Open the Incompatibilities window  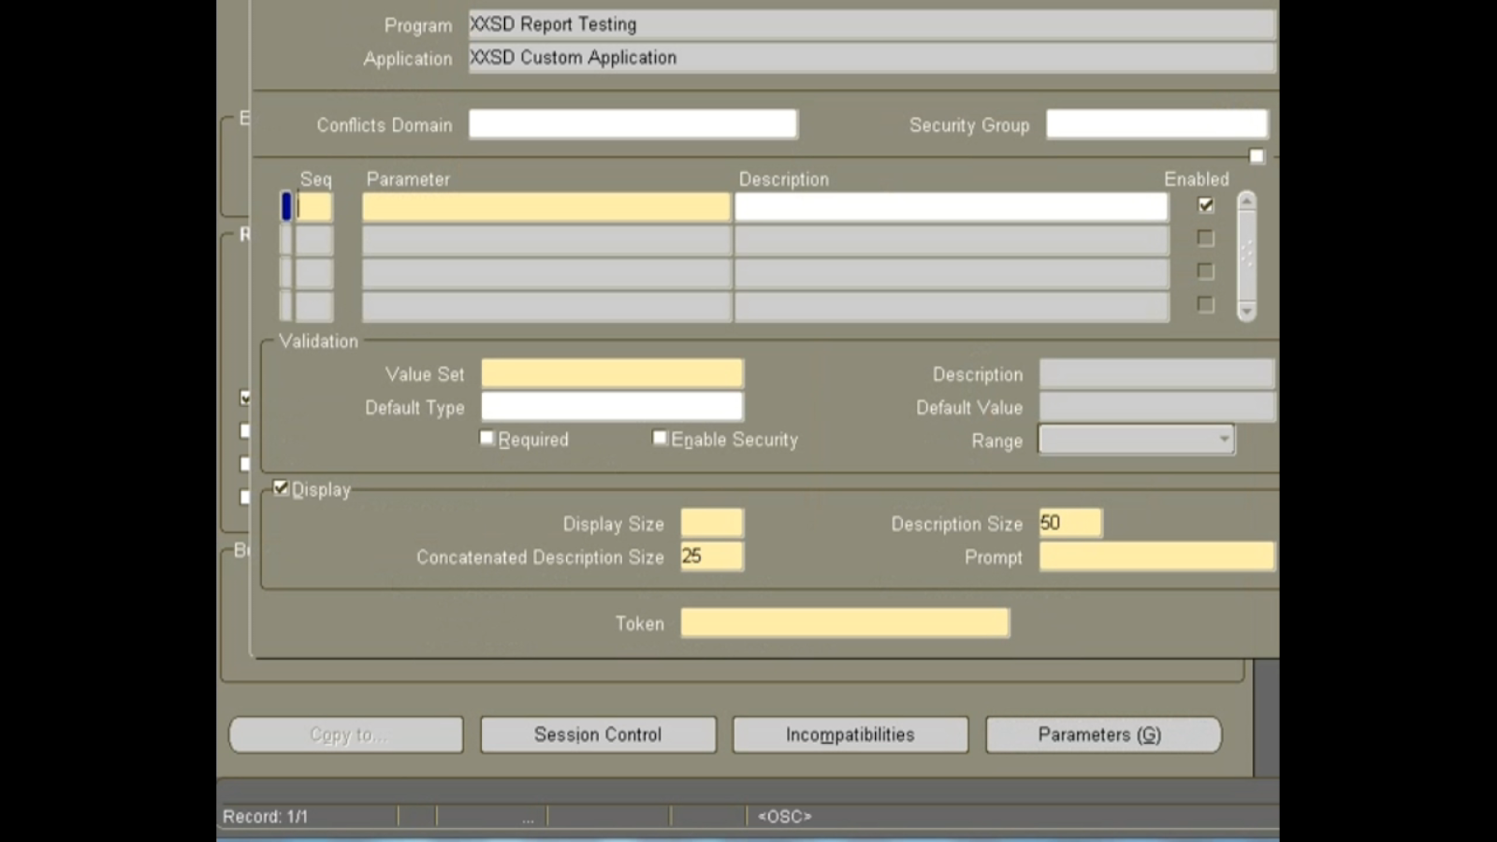point(850,734)
